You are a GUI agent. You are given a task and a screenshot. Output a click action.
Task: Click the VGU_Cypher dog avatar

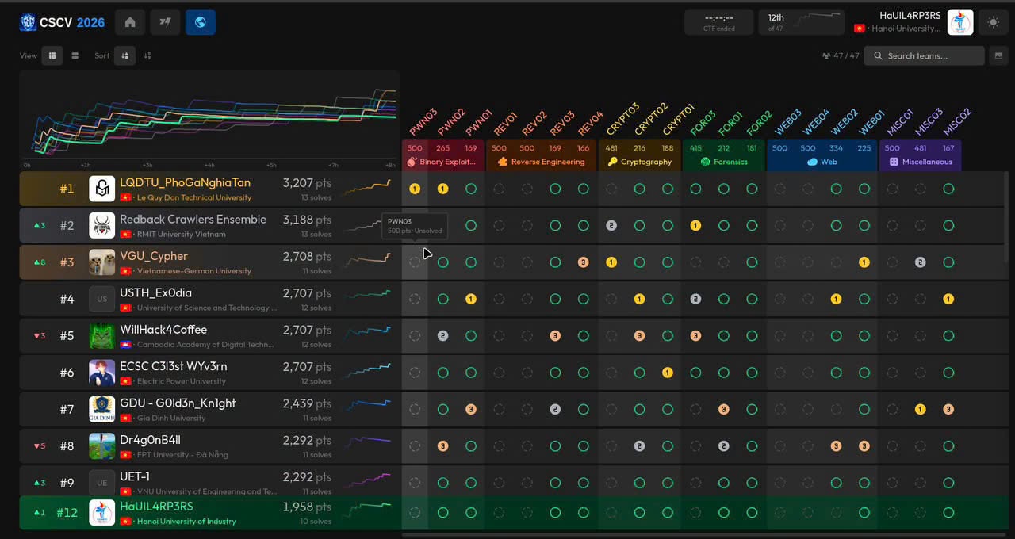point(102,262)
